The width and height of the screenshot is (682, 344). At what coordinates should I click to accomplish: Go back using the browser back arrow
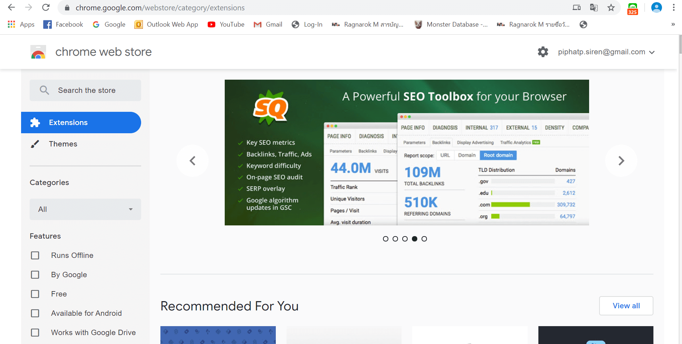(11, 8)
